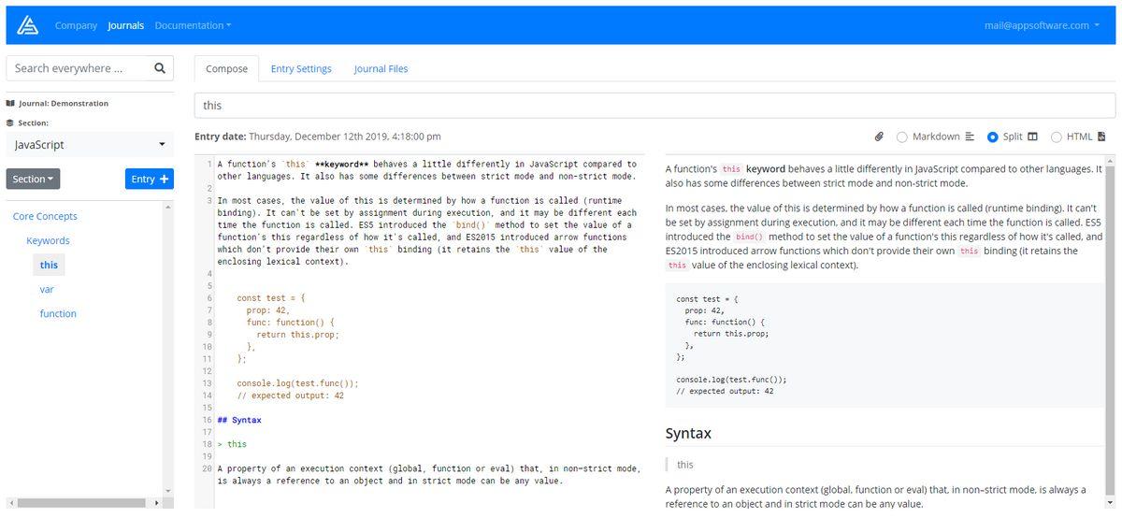Click the blue Entry add button
1122x518 pixels.
click(149, 179)
